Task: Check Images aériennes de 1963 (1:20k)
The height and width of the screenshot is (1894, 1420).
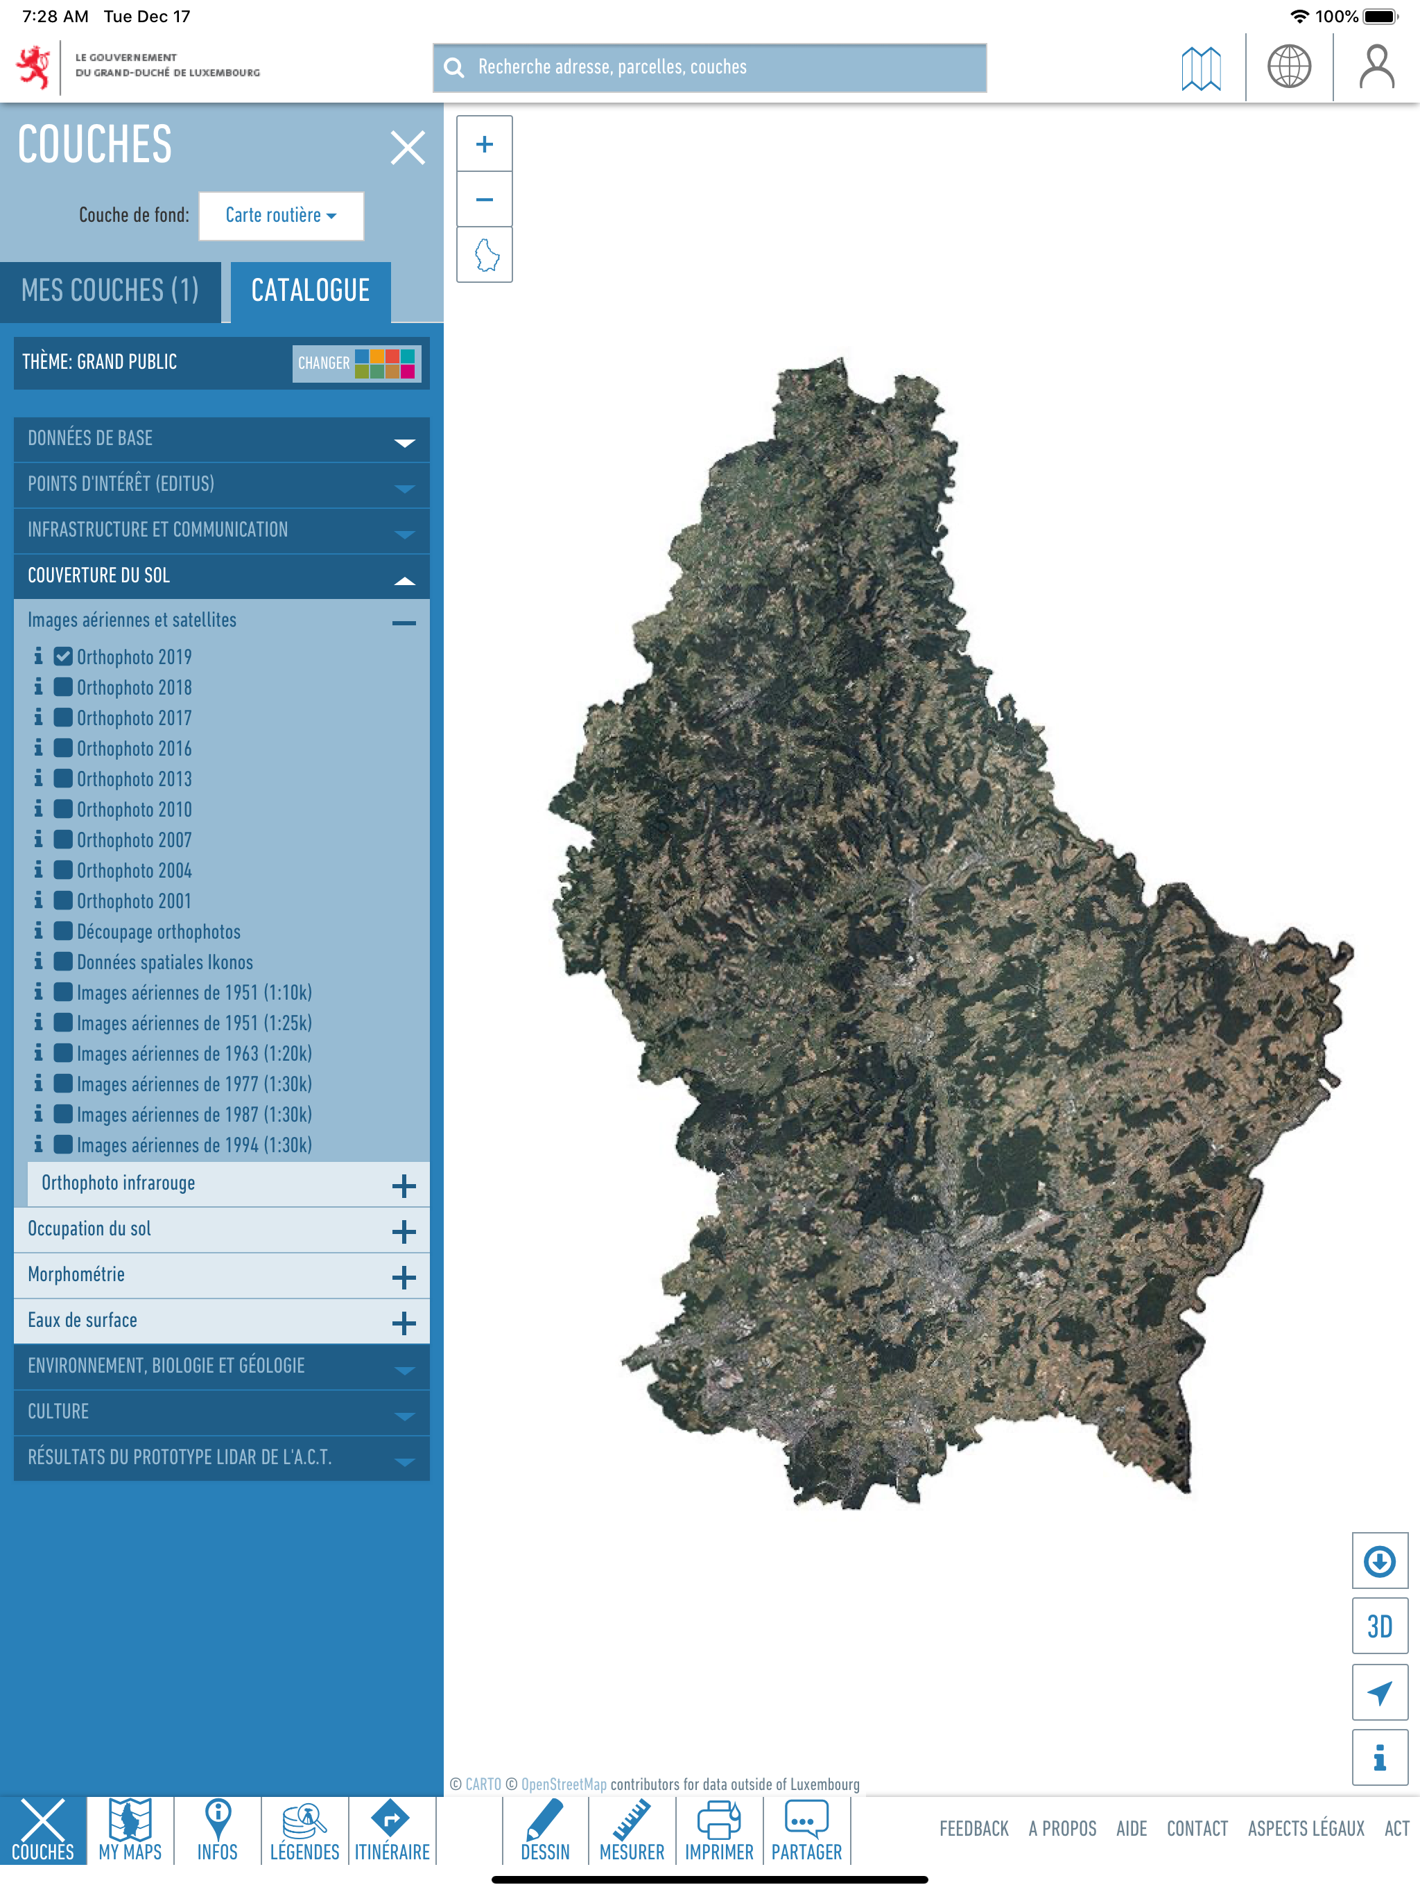Action: coord(63,1053)
